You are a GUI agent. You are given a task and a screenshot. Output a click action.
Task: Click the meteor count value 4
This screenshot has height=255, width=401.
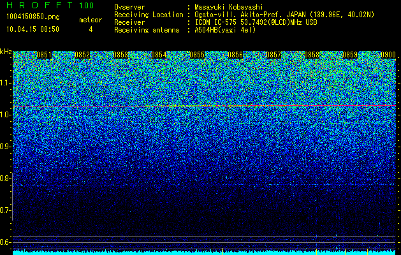pos(91,29)
